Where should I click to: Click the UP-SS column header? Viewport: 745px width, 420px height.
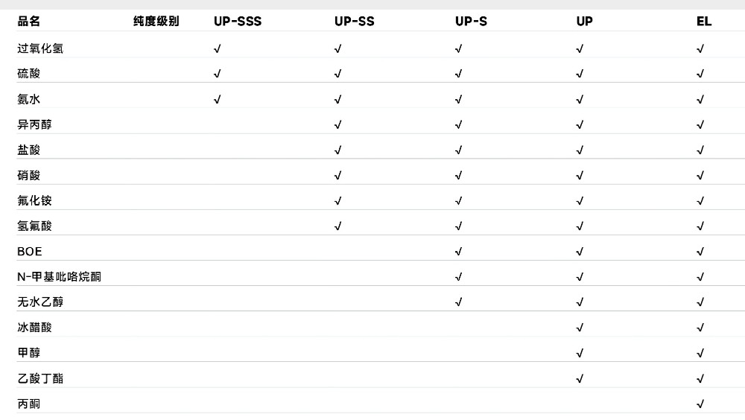(x=355, y=22)
